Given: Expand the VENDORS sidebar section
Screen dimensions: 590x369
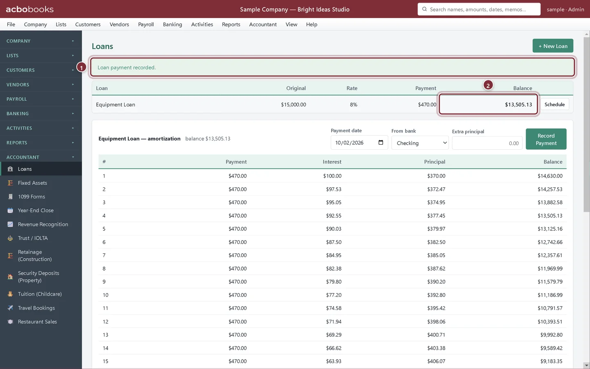Looking at the screenshot, I should [41, 84].
